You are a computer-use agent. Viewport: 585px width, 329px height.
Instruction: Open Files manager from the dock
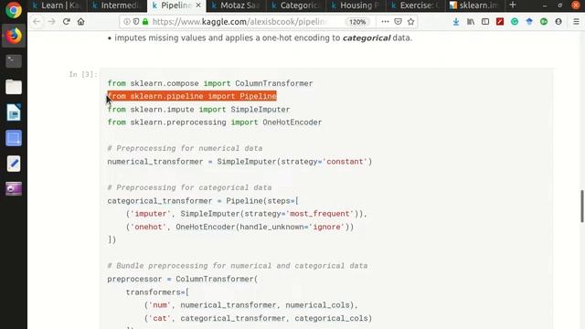coord(14,87)
